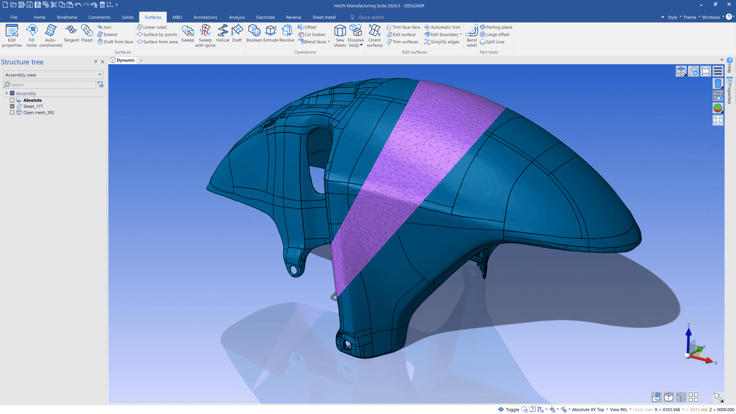Open the Helical surface tool
This screenshot has height=414, width=736.
click(x=223, y=34)
